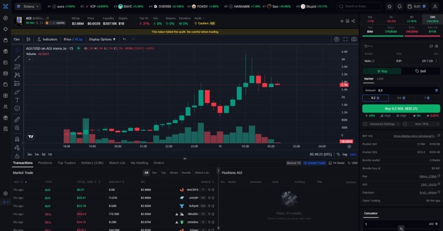Select the Sell tab

(x=421, y=71)
